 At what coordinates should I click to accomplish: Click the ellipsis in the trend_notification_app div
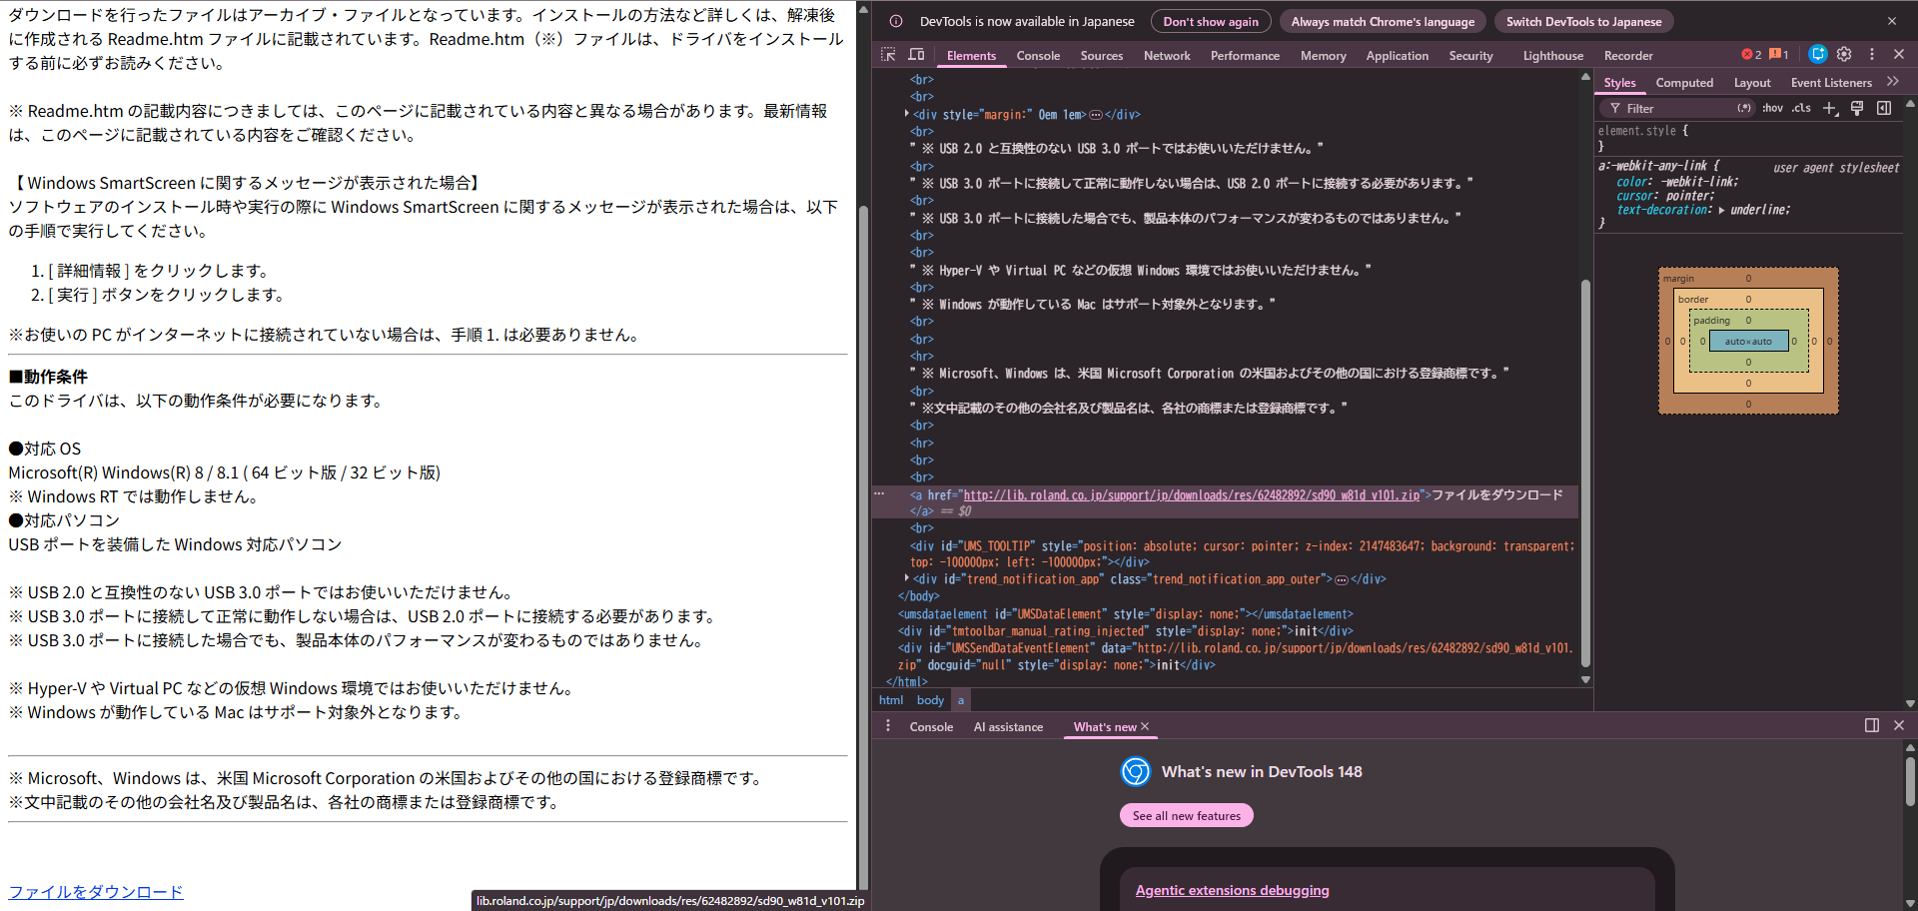click(1342, 579)
